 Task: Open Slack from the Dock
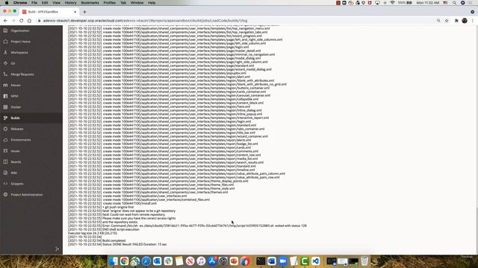168,261
